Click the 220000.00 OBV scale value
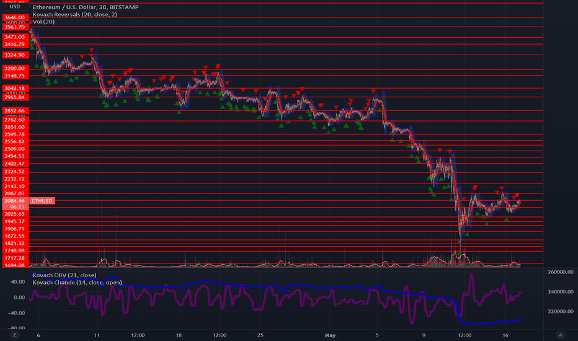This screenshot has width=578, height=341. 561,311
